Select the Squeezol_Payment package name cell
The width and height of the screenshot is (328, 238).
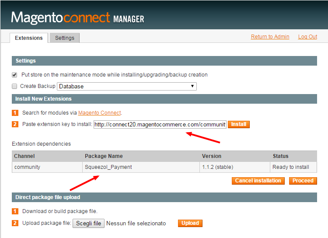tap(141, 167)
